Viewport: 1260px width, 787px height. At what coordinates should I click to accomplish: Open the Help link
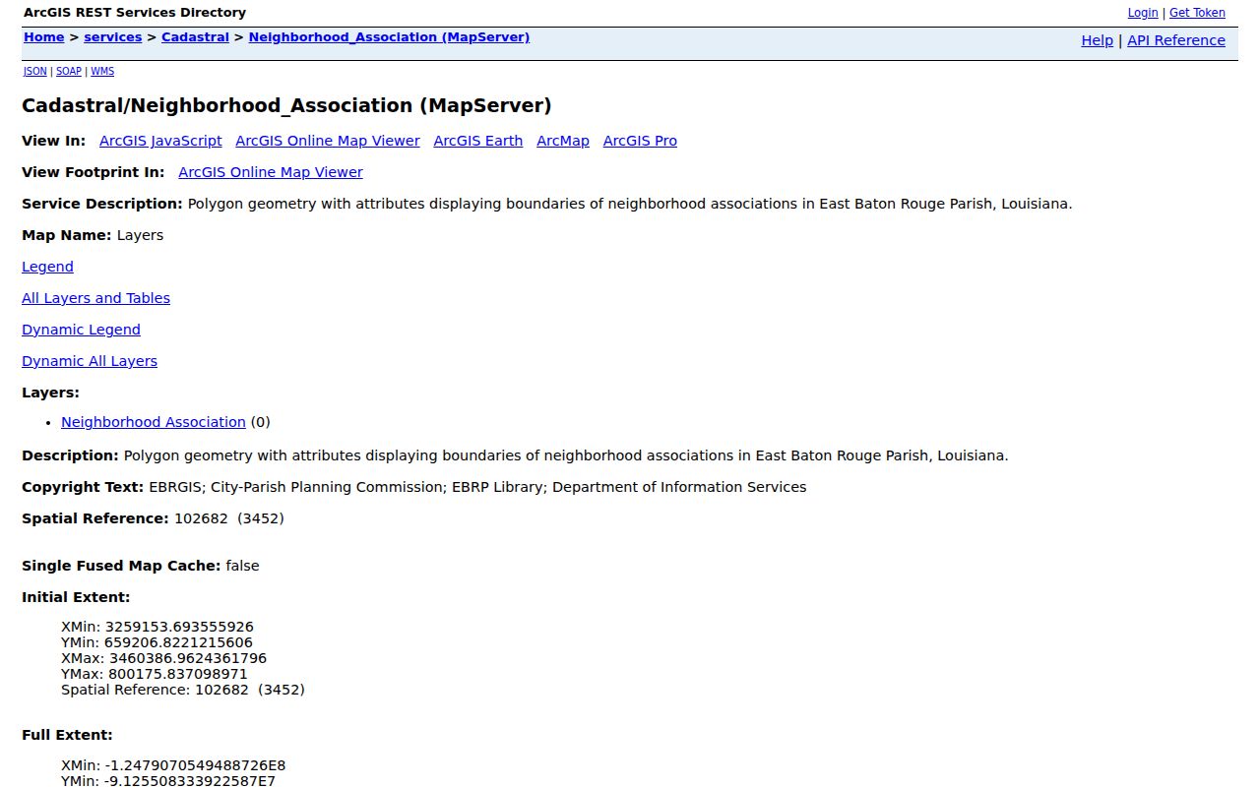1097,40
